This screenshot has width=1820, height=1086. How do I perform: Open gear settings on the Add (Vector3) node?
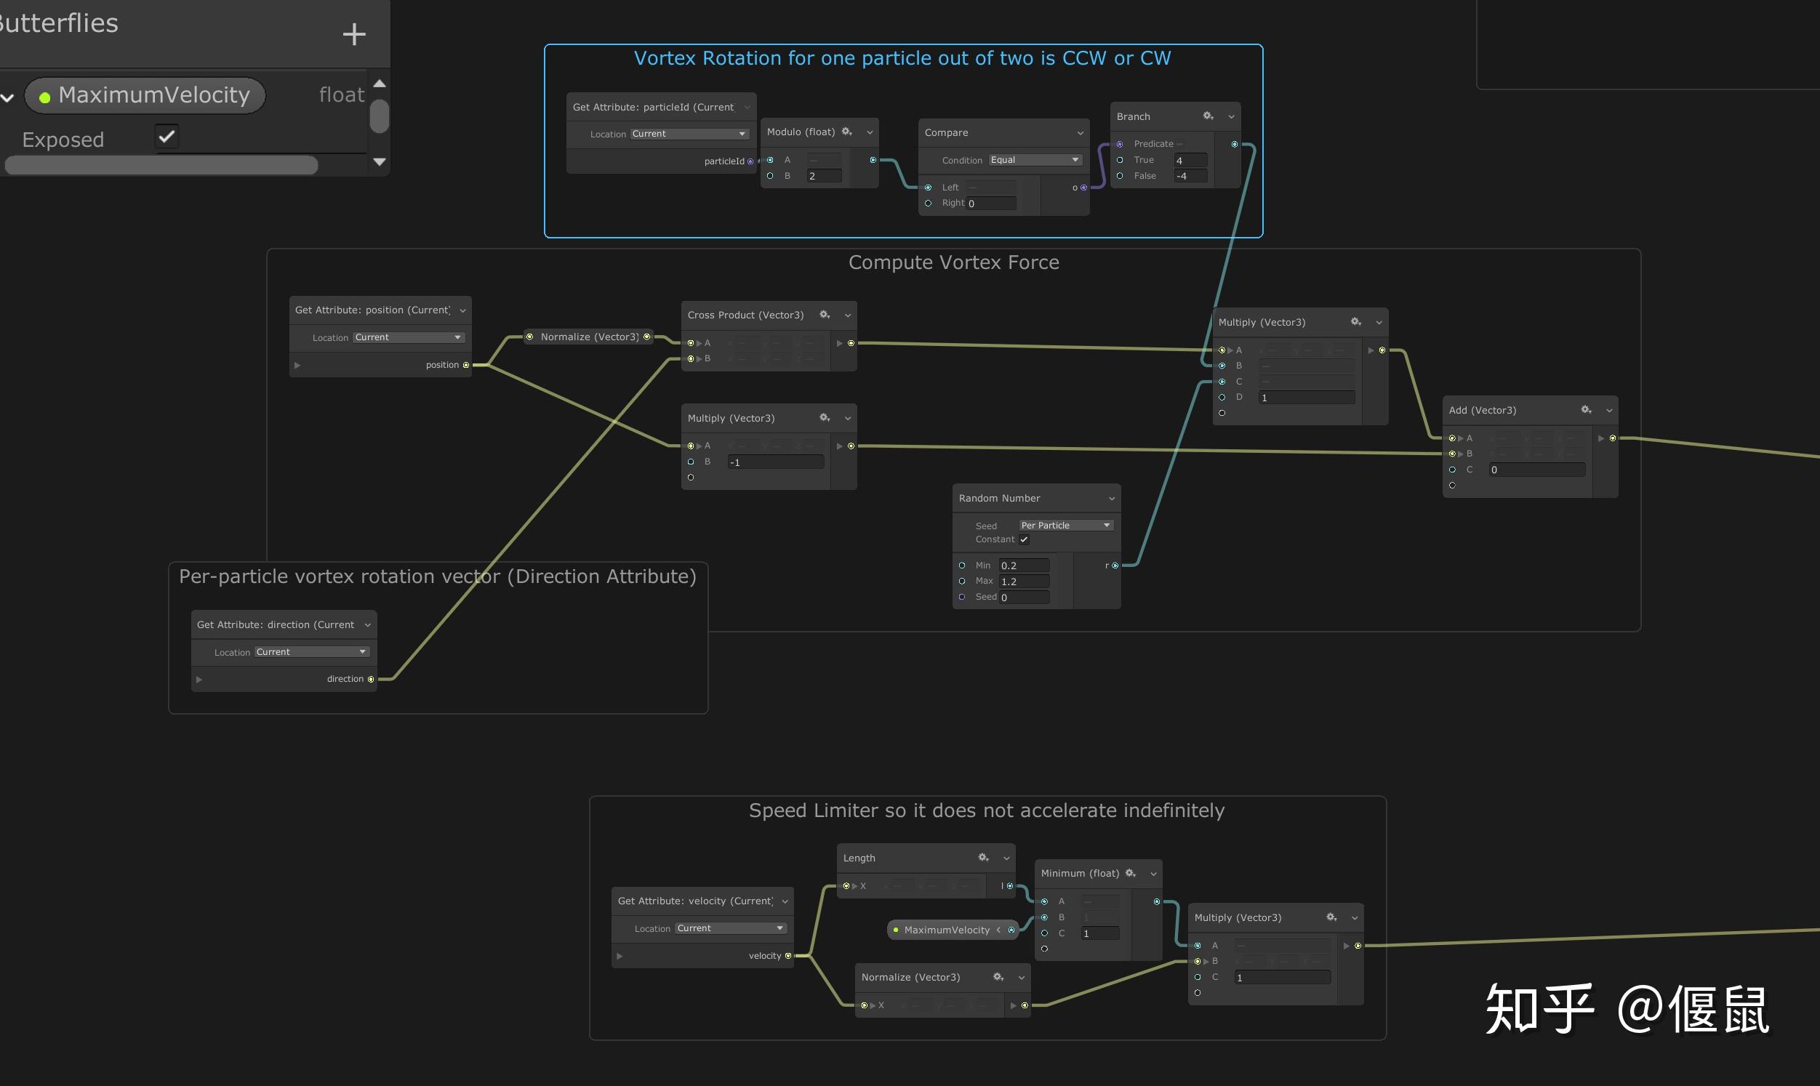coord(1586,410)
